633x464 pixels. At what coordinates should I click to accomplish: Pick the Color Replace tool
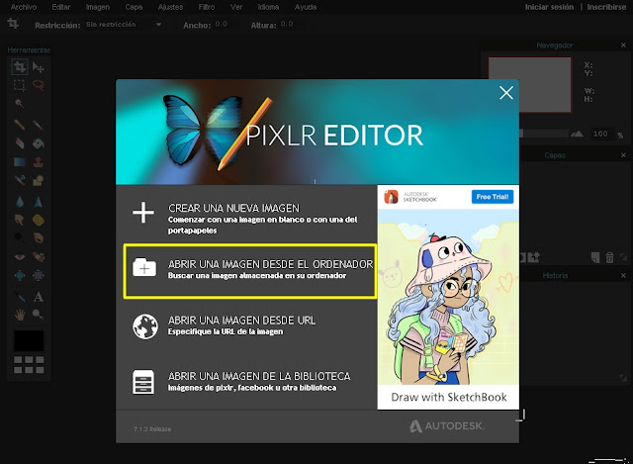[20, 180]
